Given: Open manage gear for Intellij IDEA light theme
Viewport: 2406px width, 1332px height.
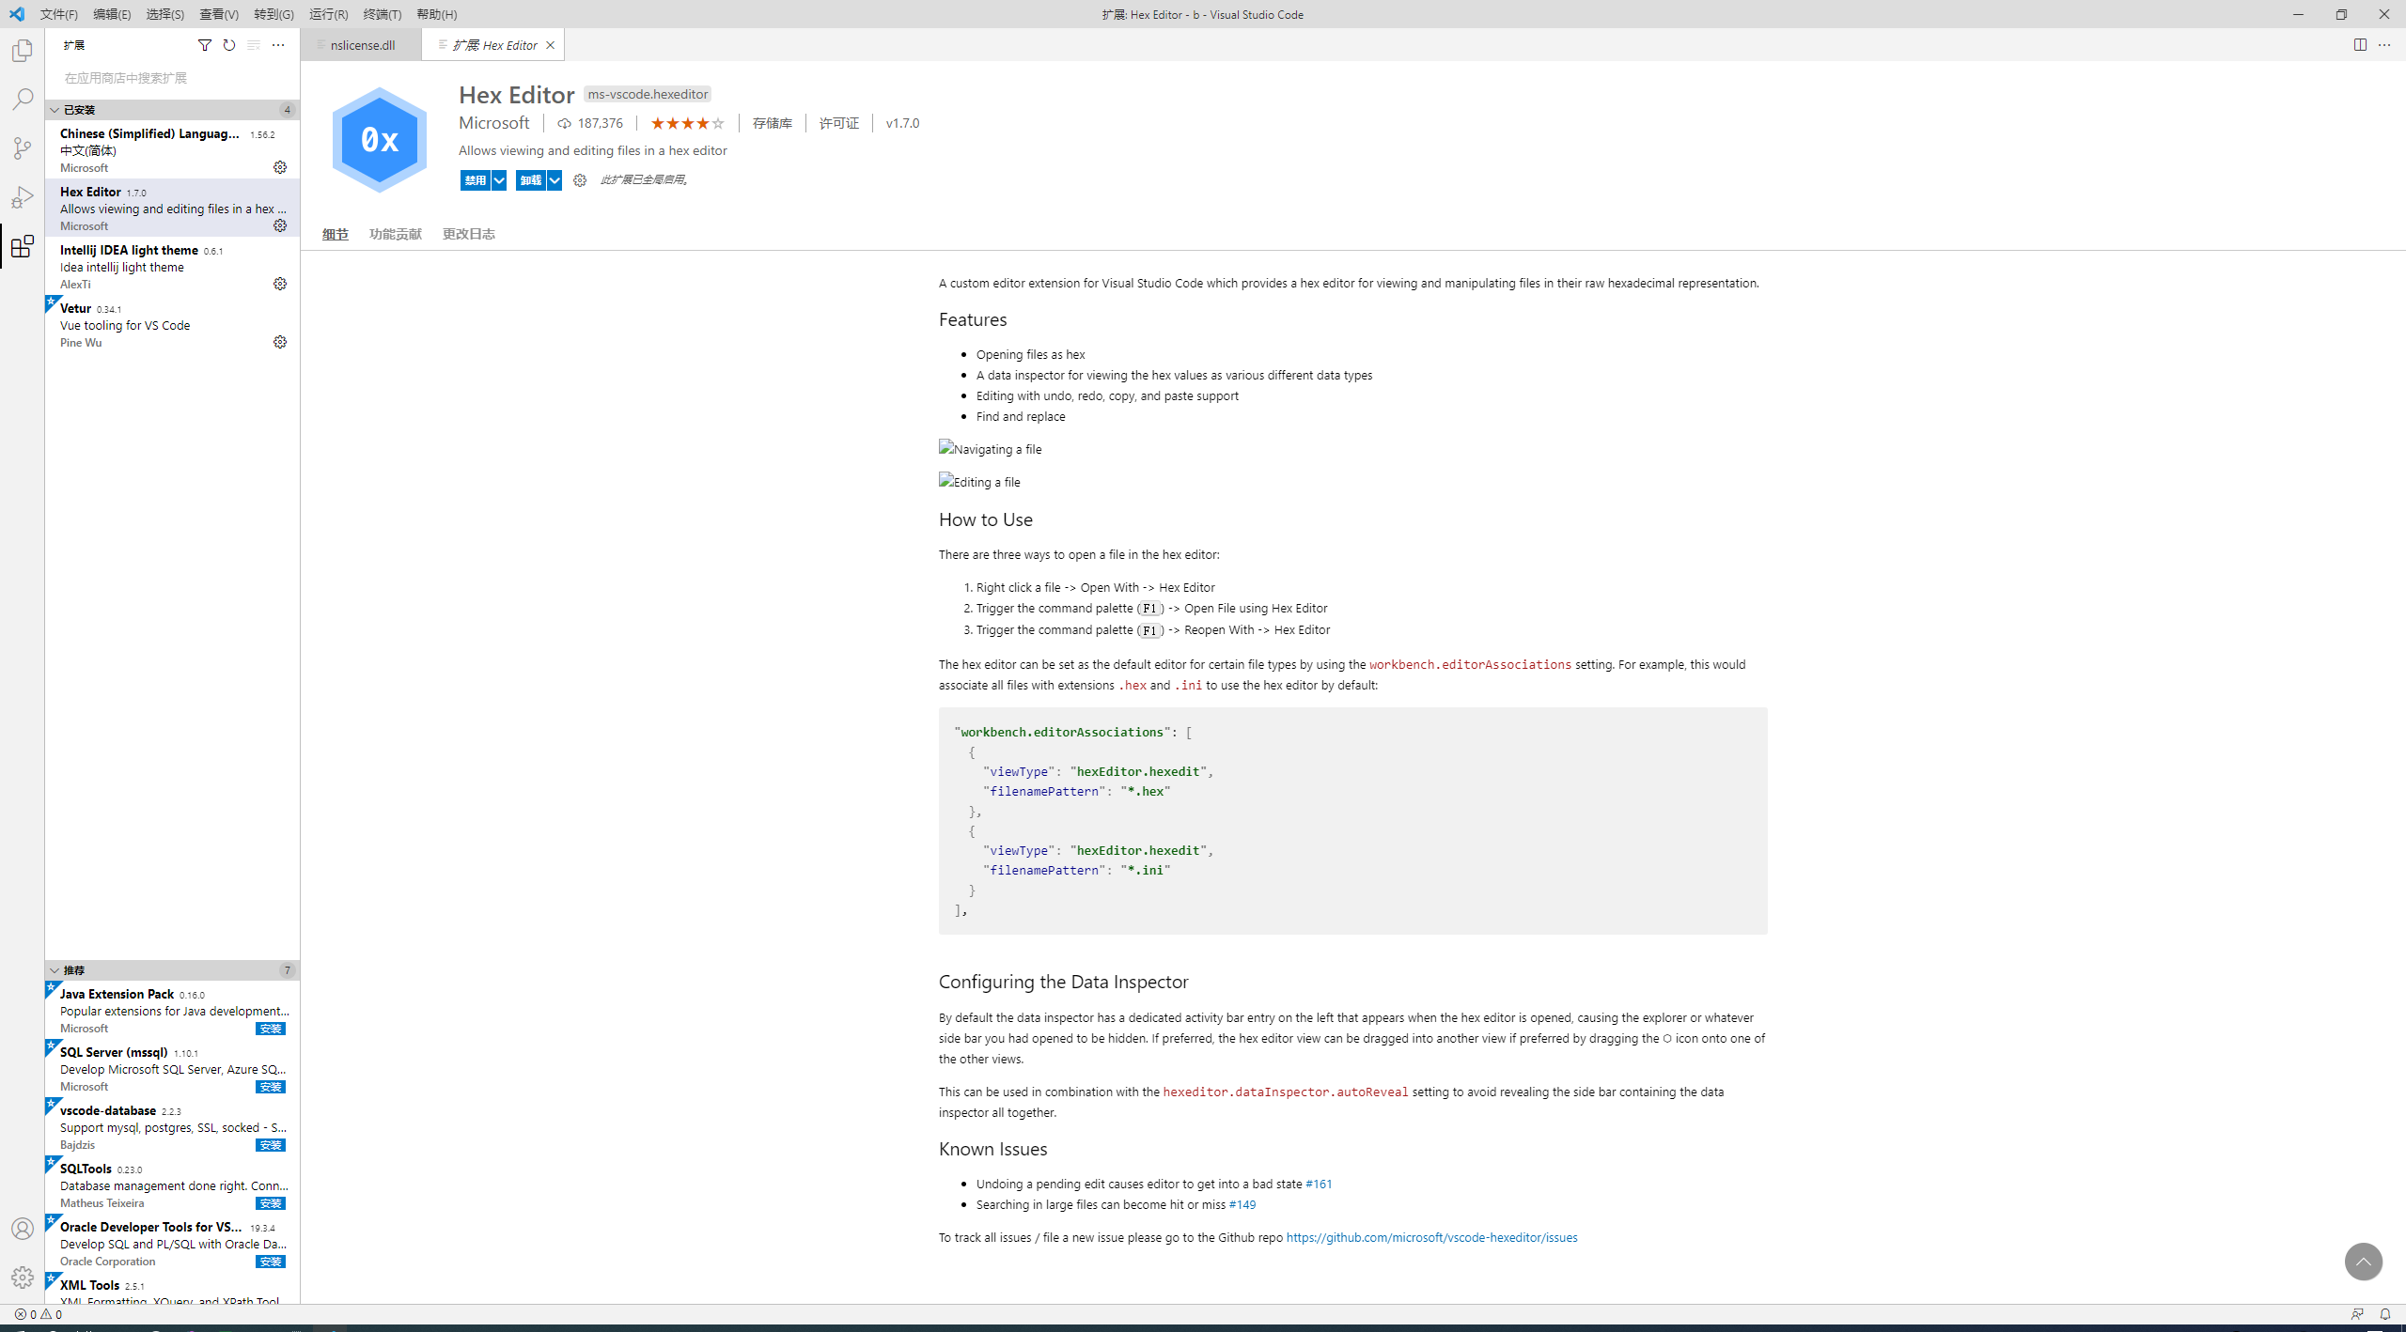Looking at the screenshot, I should 280,284.
